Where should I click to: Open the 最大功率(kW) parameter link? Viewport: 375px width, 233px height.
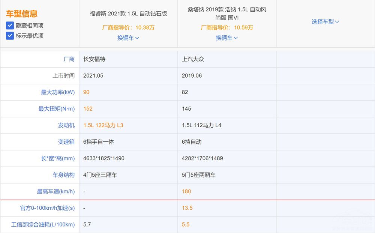tap(58, 92)
